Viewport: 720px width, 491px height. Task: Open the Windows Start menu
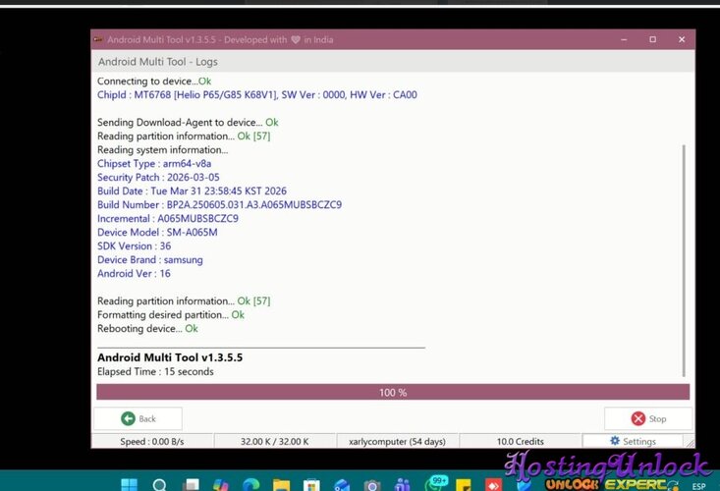(x=129, y=484)
